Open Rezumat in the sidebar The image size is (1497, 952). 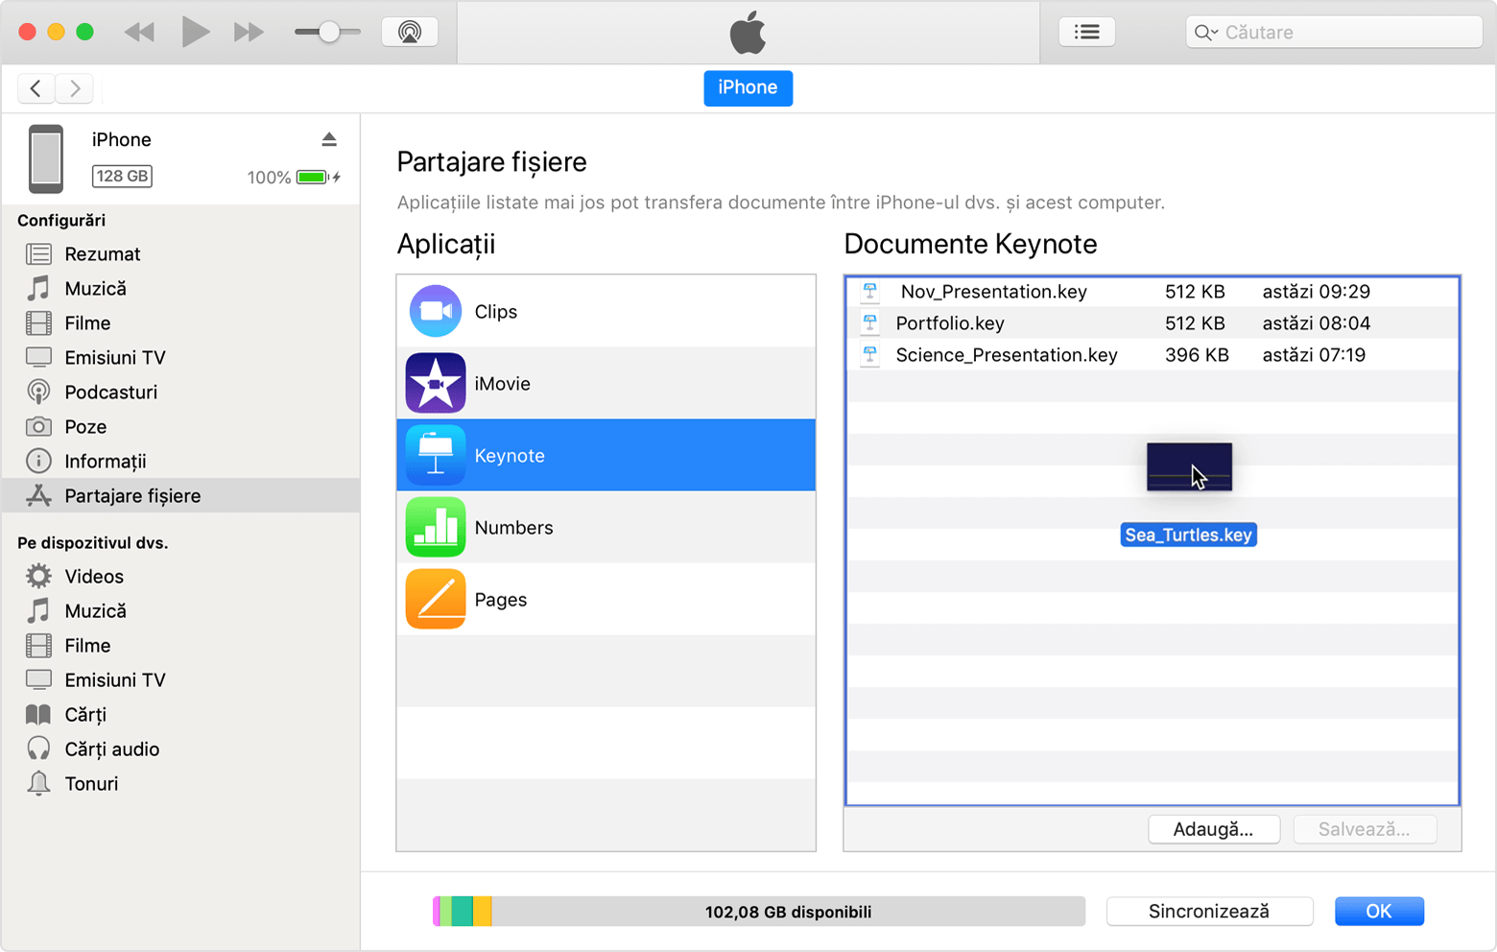[x=102, y=254]
